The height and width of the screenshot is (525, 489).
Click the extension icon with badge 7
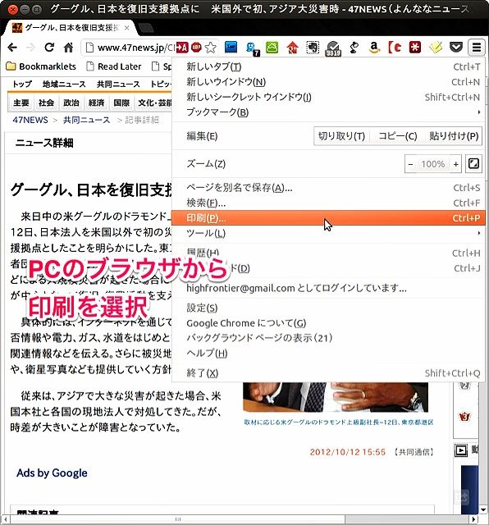tap(252, 48)
